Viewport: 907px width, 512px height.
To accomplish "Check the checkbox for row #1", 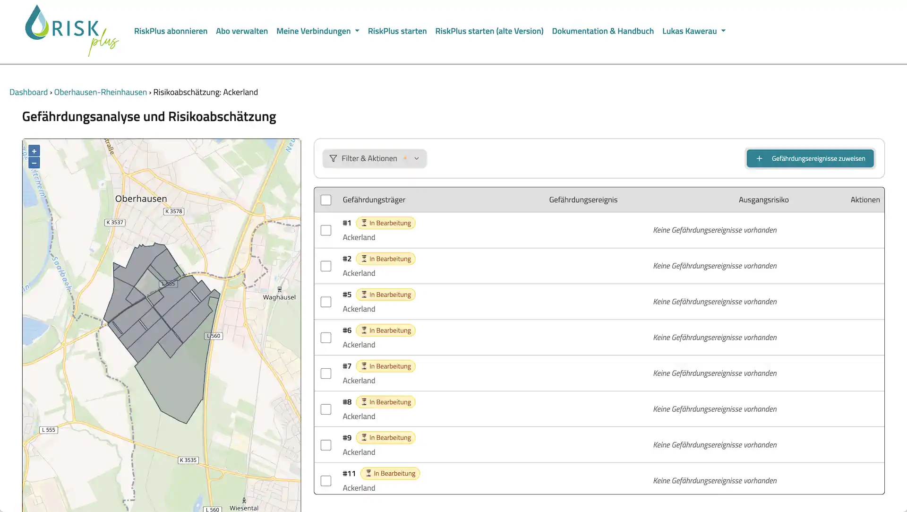I will coord(326,230).
